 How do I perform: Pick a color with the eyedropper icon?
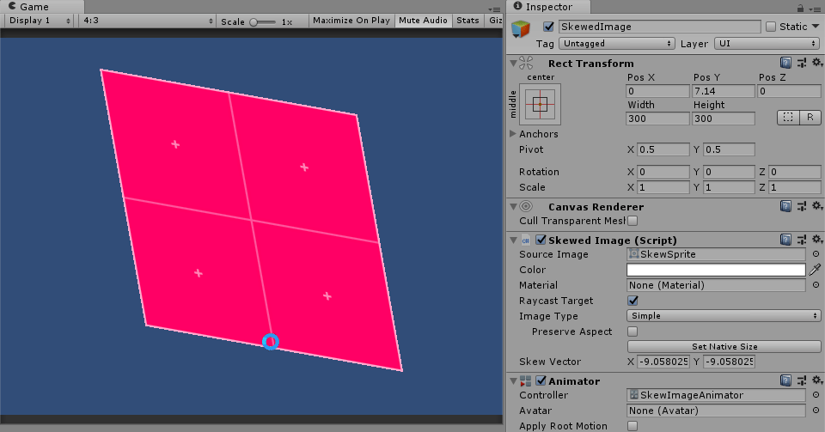pos(815,270)
